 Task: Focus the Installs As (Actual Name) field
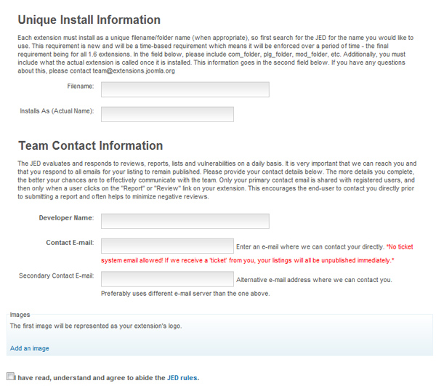point(167,114)
